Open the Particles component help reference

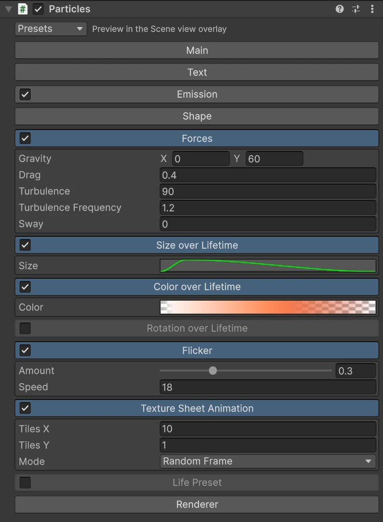tap(339, 9)
